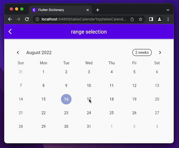Select August 20

157,99
